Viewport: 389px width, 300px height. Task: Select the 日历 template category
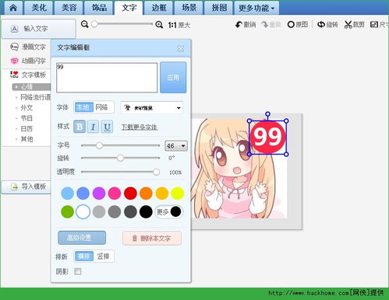(x=27, y=129)
